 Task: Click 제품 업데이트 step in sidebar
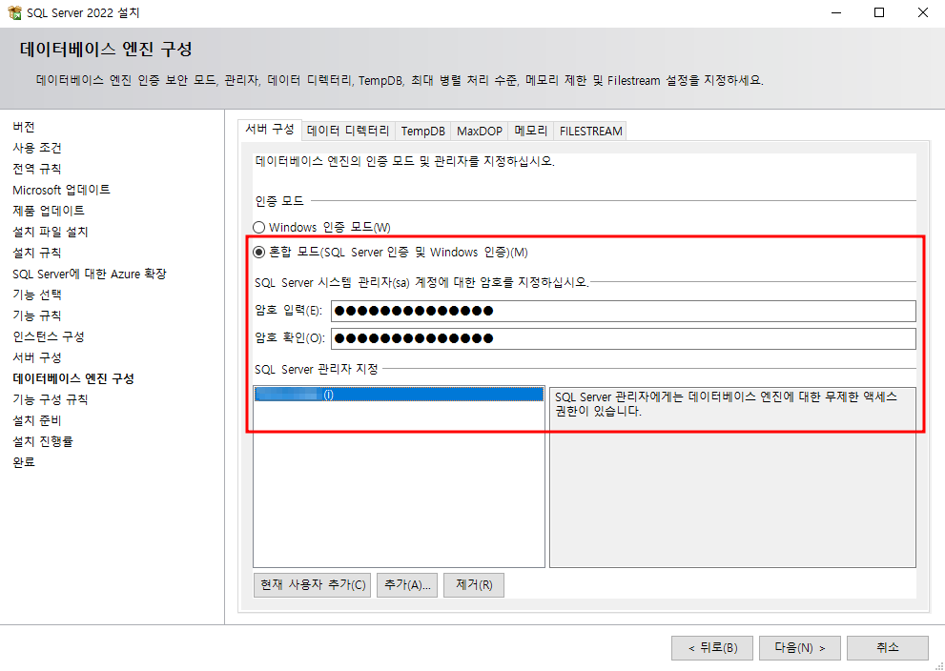pyautogui.click(x=49, y=211)
